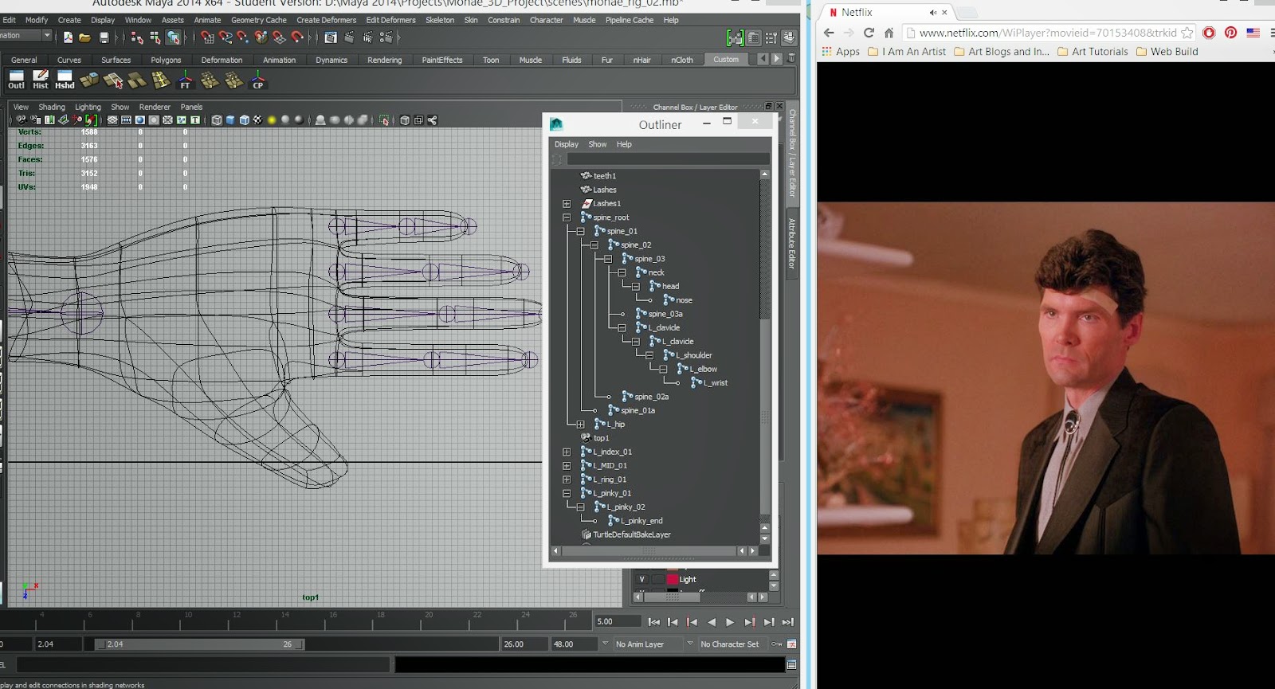Click the time range slider bar
Viewport: 1275px width, 689px height.
click(x=199, y=644)
